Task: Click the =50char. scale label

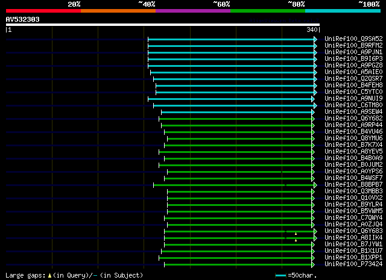Action: (x=302, y=275)
